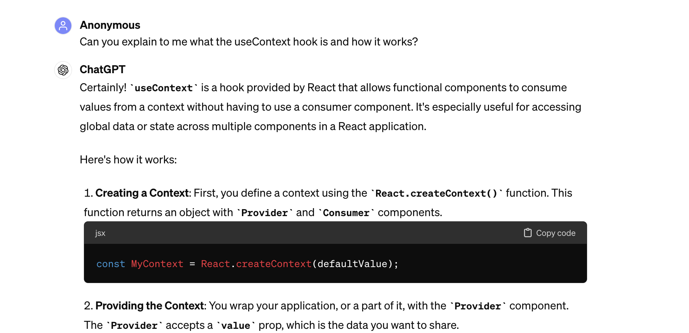Click the const keyword in the code block

[x=111, y=264]
